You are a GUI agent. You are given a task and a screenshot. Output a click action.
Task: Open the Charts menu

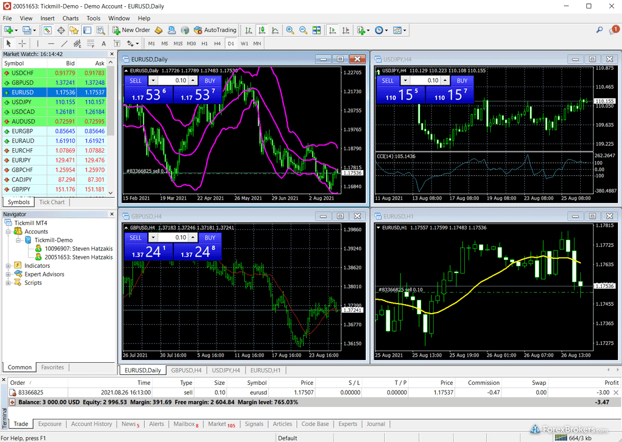click(x=71, y=18)
